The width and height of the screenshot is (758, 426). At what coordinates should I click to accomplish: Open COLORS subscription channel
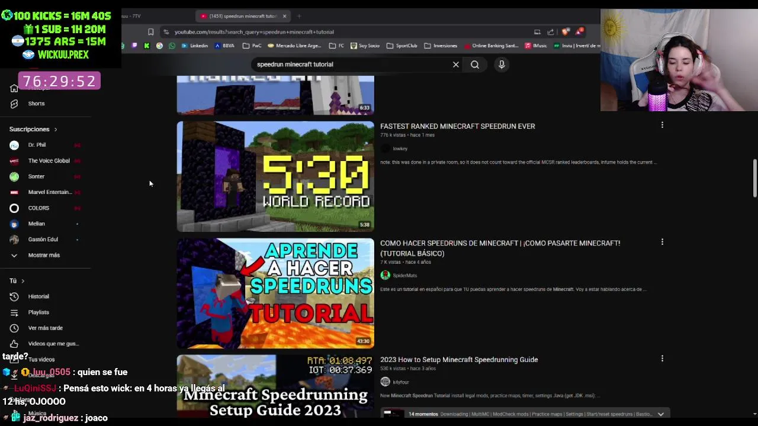(38, 208)
